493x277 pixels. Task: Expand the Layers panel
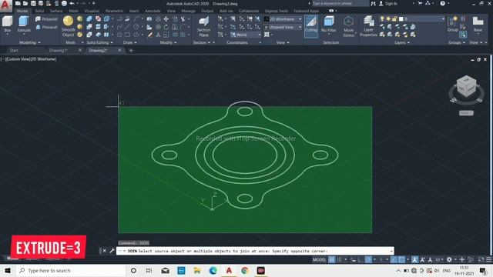(x=402, y=43)
